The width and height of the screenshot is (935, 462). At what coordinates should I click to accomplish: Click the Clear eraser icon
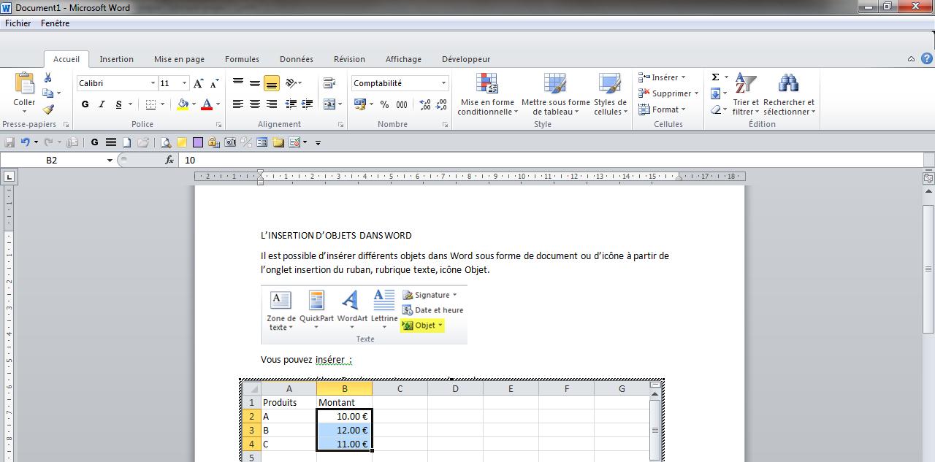[716, 109]
